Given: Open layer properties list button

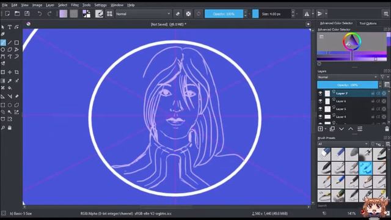Looking at the screenshot, I should [x=360, y=129].
